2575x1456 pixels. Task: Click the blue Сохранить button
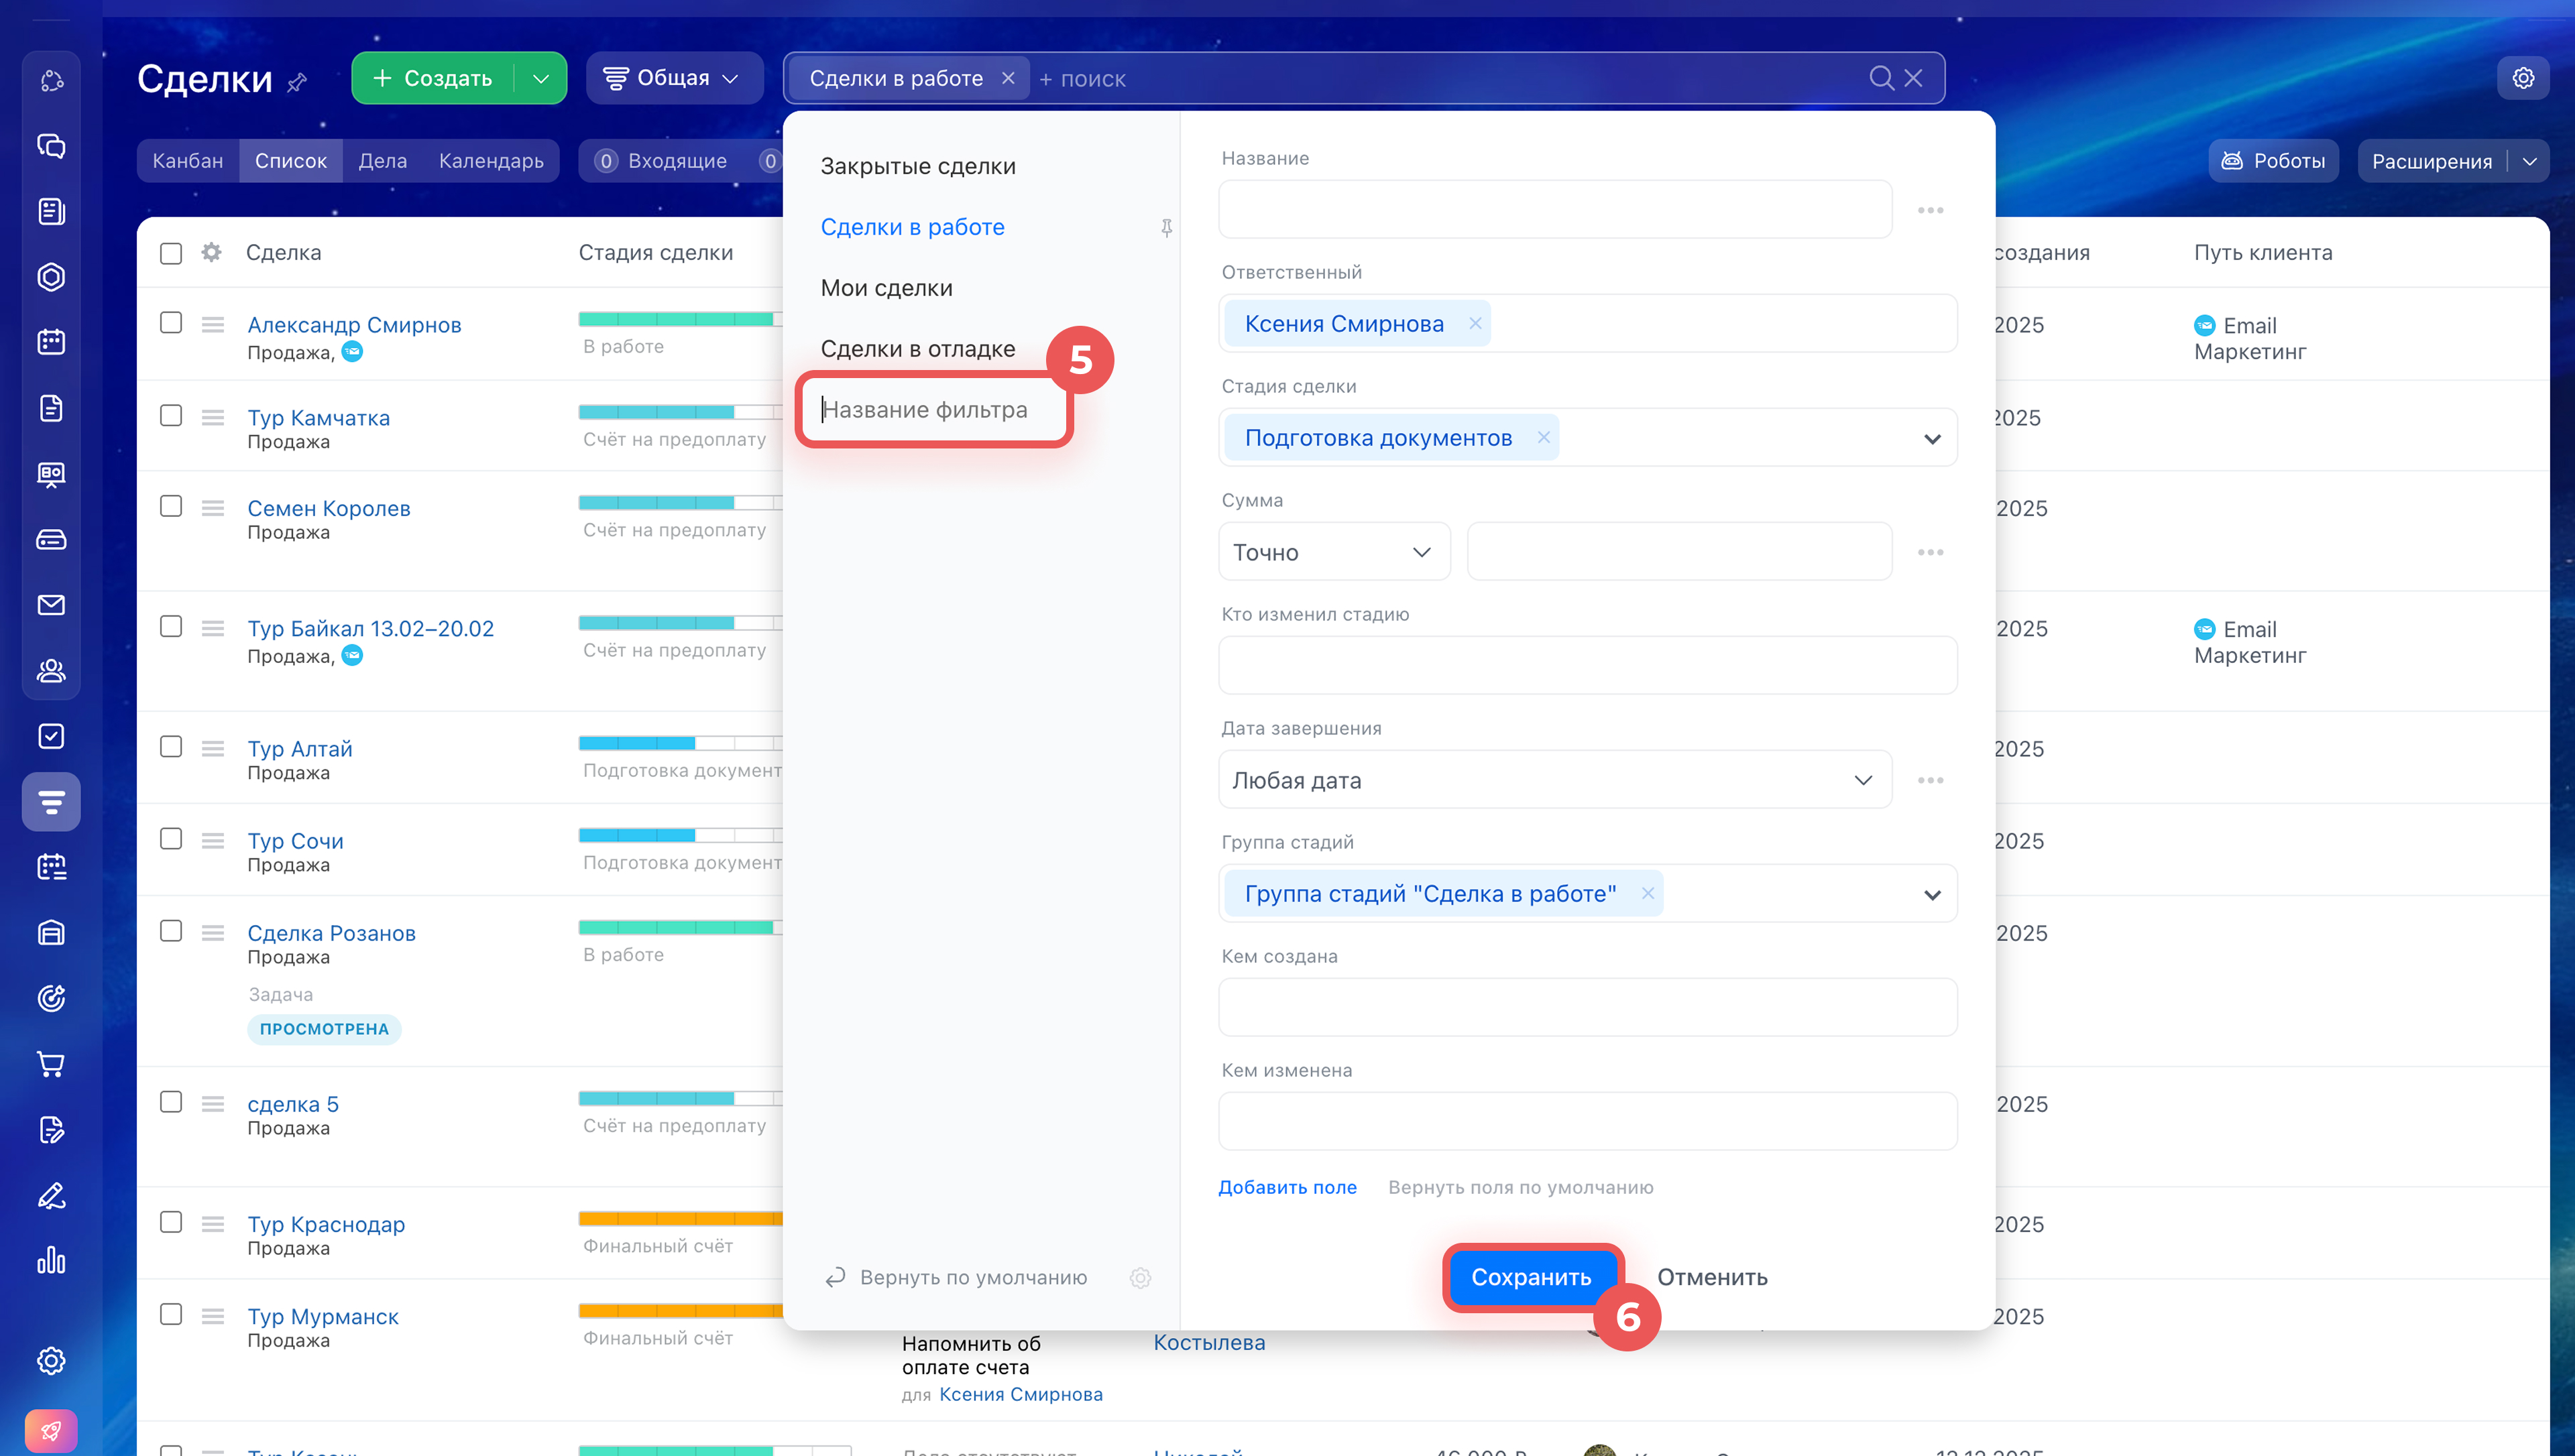tap(1530, 1277)
